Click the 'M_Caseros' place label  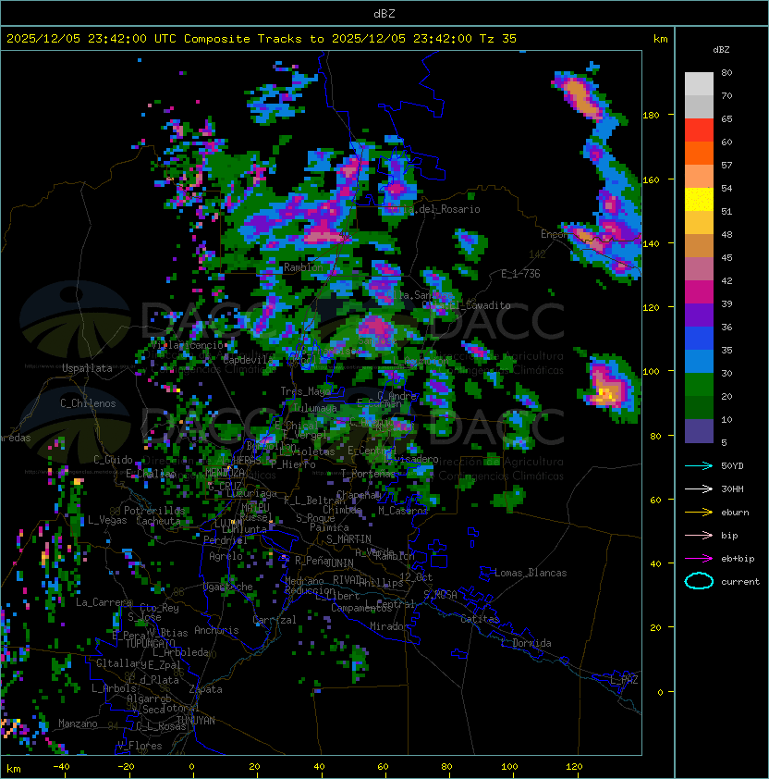403,511
